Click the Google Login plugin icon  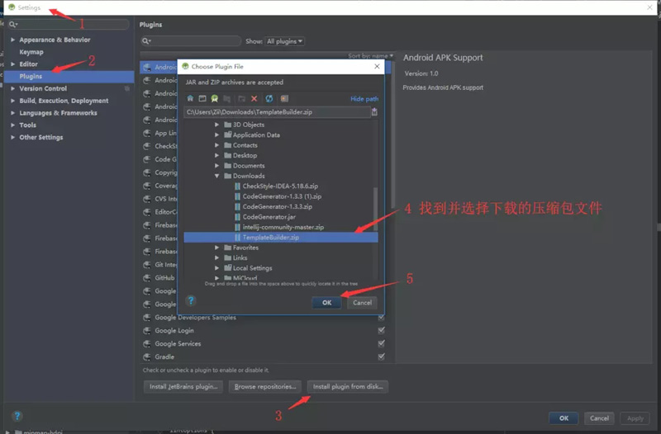(x=147, y=330)
